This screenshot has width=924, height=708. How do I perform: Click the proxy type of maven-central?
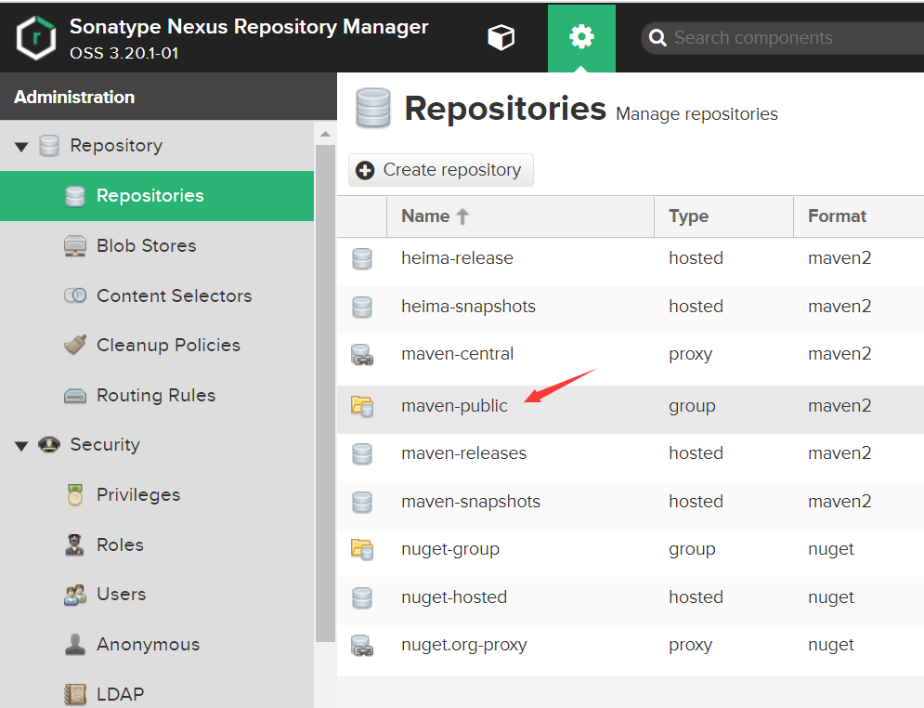[x=691, y=354]
